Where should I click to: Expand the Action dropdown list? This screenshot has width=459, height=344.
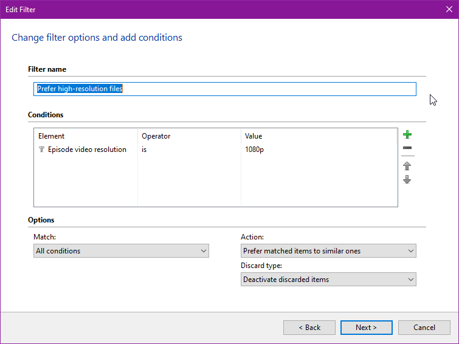point(328,250)
